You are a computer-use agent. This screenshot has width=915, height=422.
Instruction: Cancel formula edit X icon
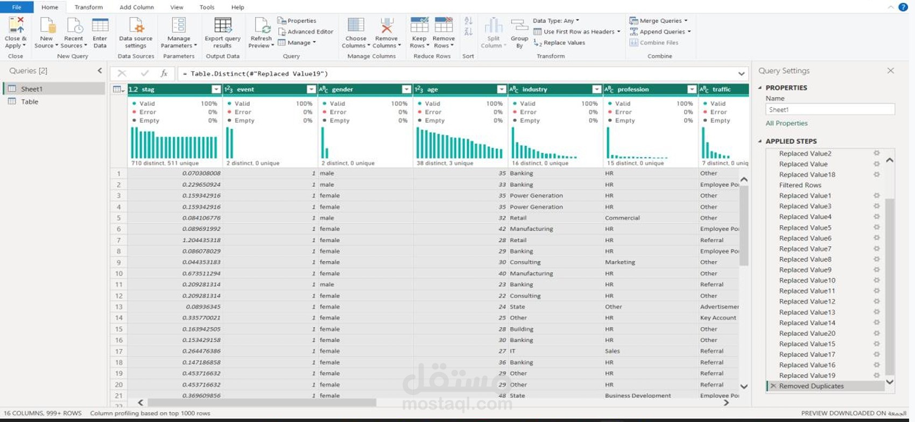point(122,73)
